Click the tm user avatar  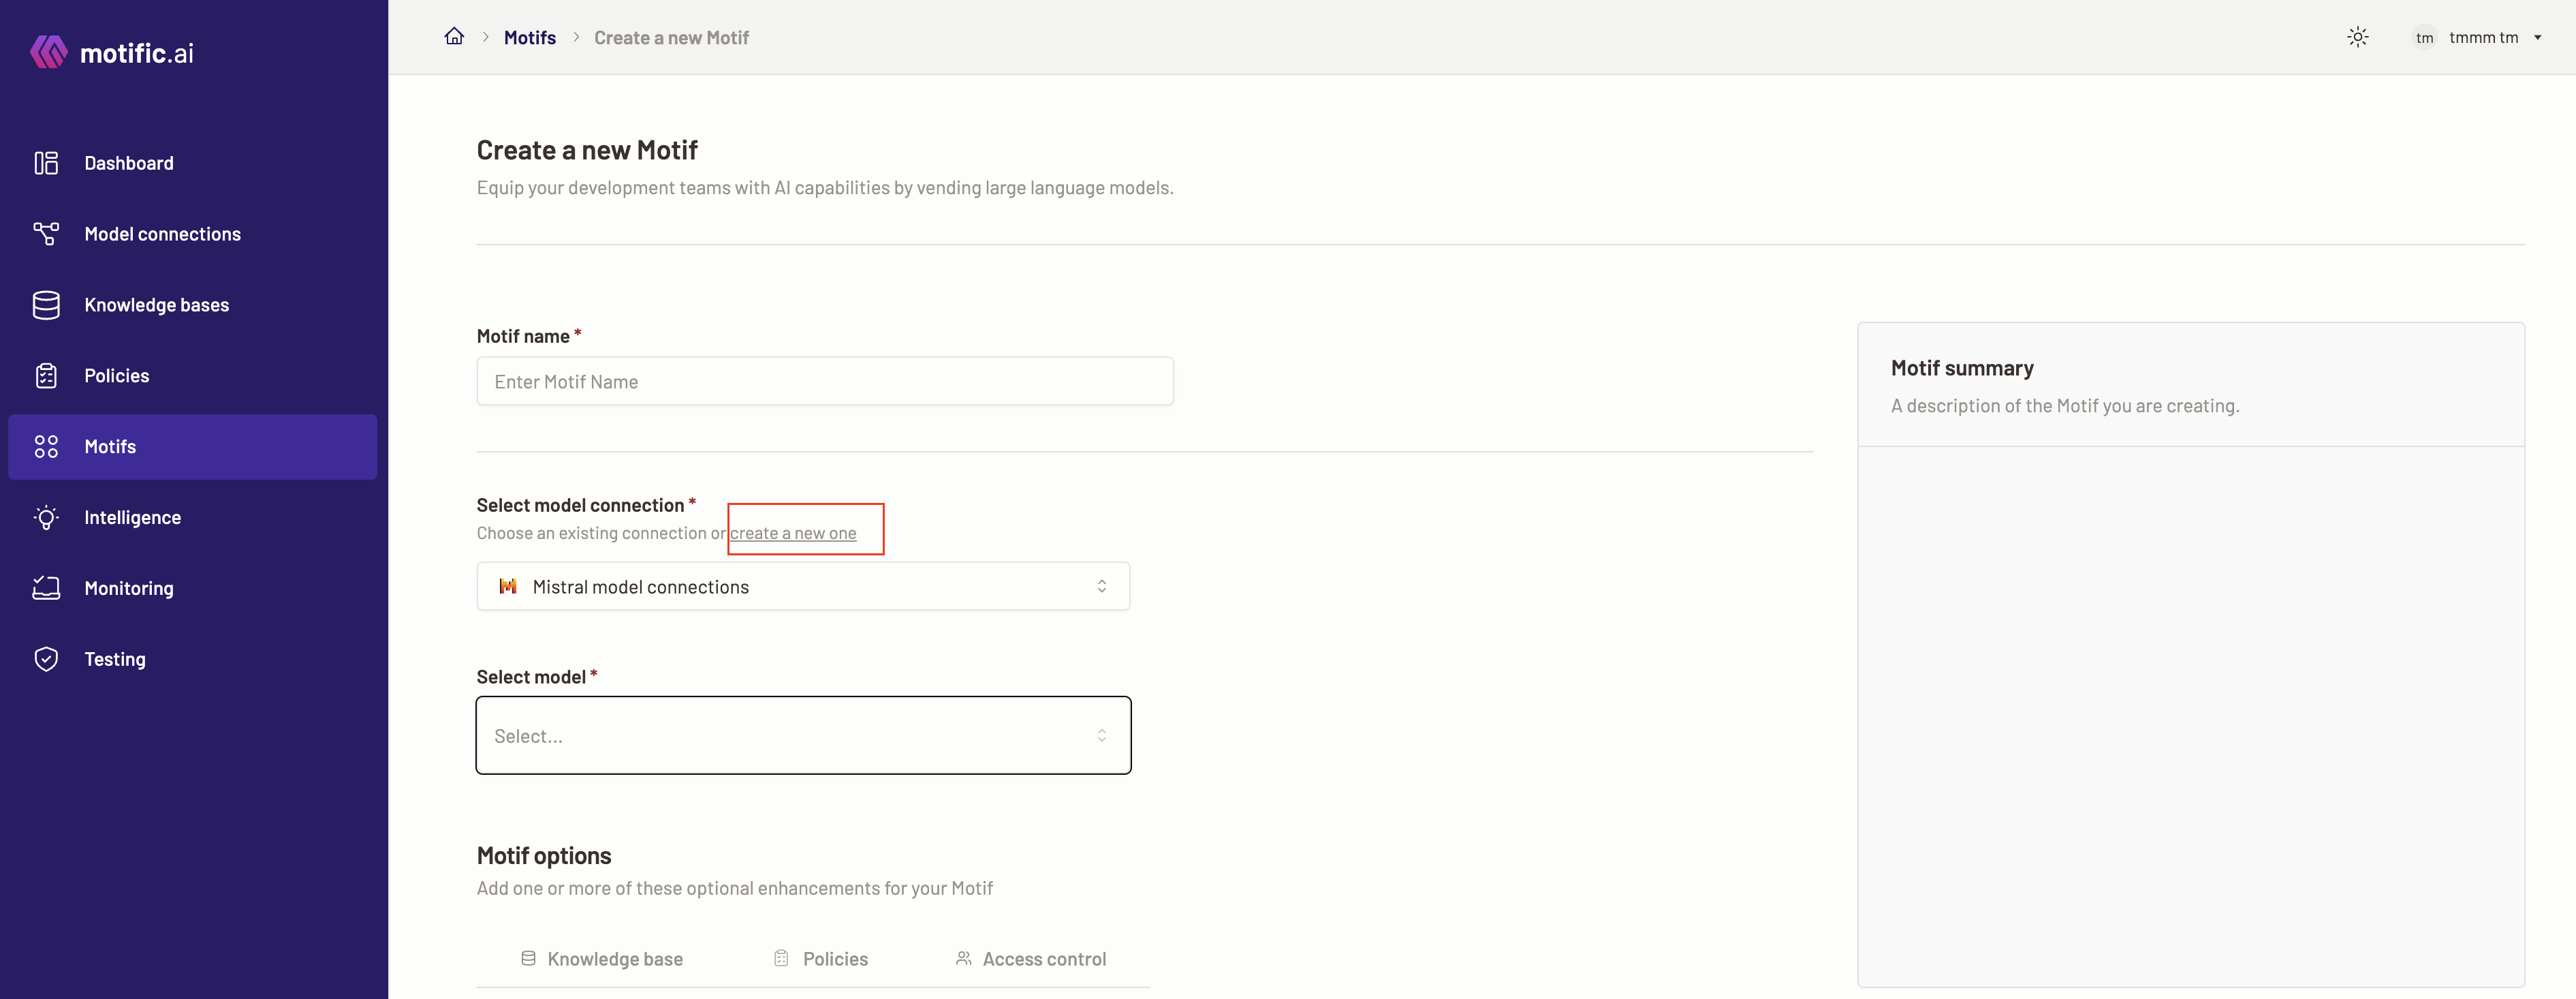pyautogui.click(x=2424, y=38)
